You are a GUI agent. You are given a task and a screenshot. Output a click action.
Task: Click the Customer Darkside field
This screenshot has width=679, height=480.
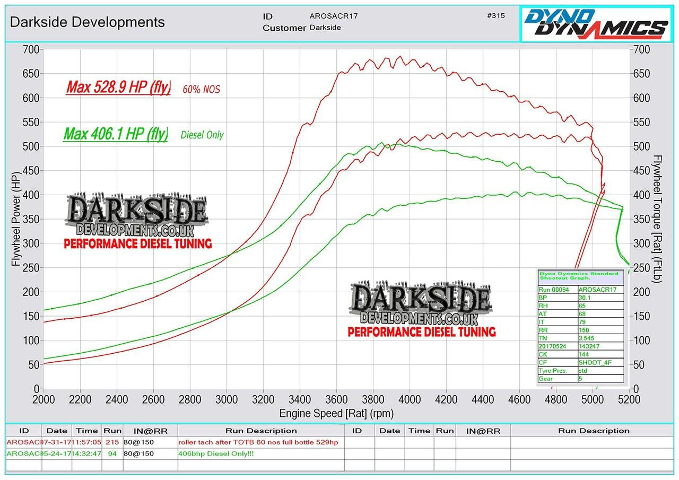pos(302,28)
